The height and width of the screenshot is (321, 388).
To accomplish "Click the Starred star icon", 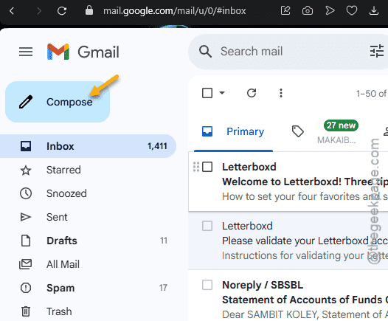I will click(x=26, y=170).
